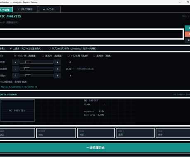
Task: Switch to the モザイク削除 tab
Action: 25,9
